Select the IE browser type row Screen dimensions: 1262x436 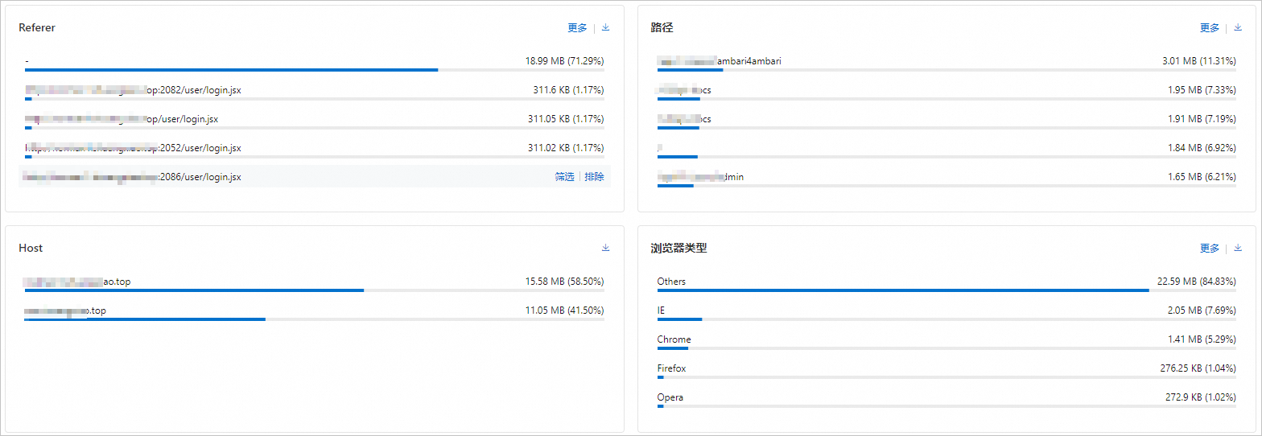(x=661, y=311)
